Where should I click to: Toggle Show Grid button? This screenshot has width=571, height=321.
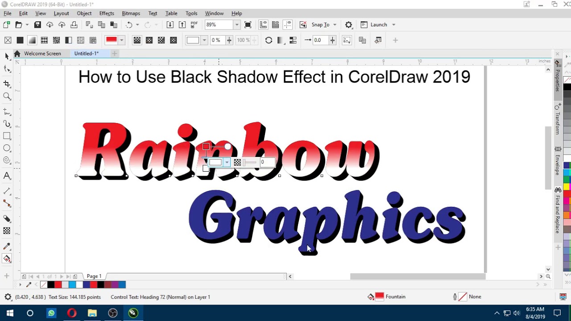[x=275, y=25]
